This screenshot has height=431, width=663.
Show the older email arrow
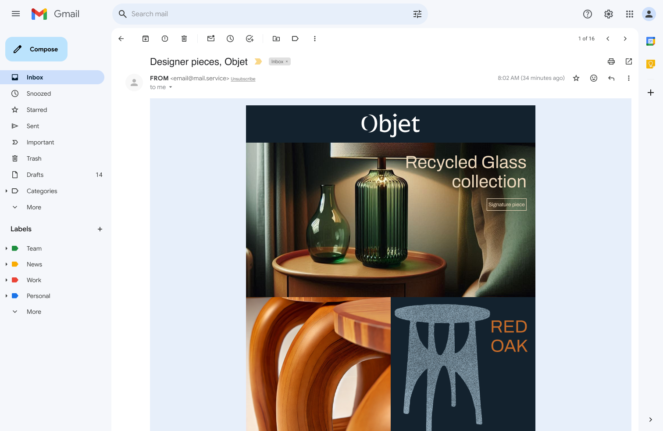point(625,39)
